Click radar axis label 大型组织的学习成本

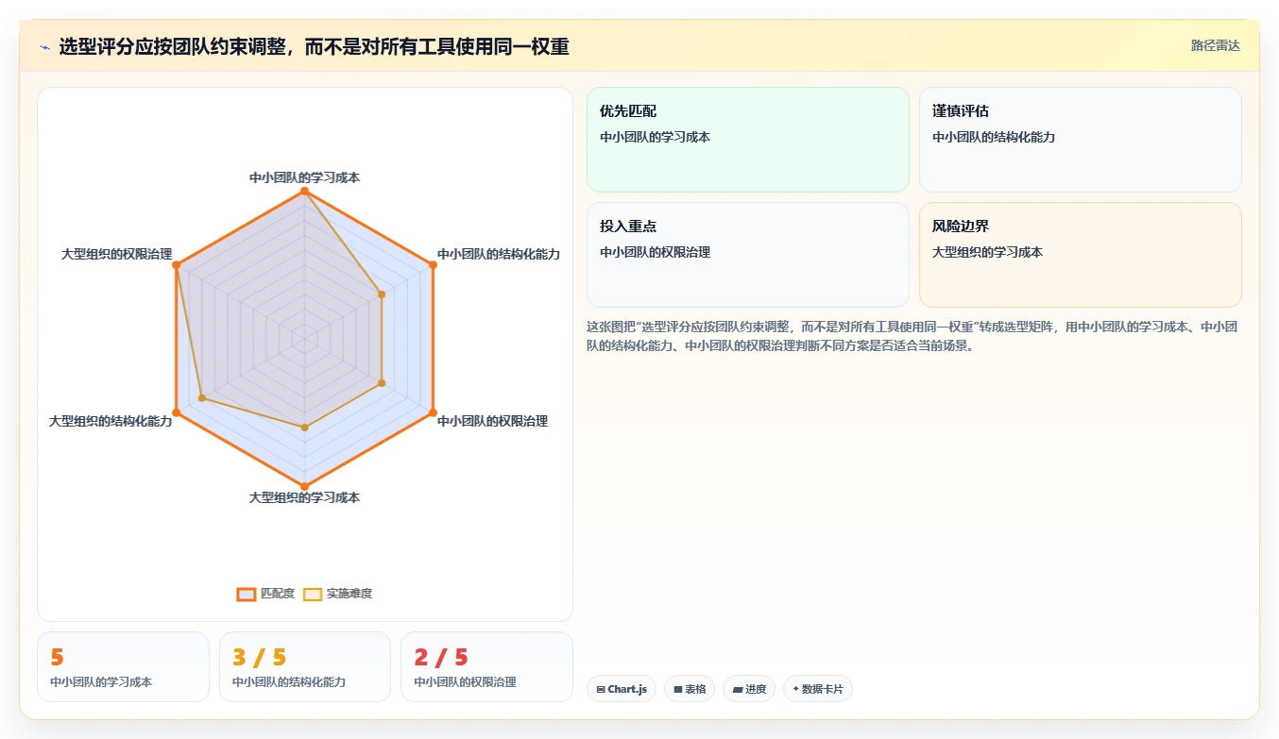(x=304, y=497)
